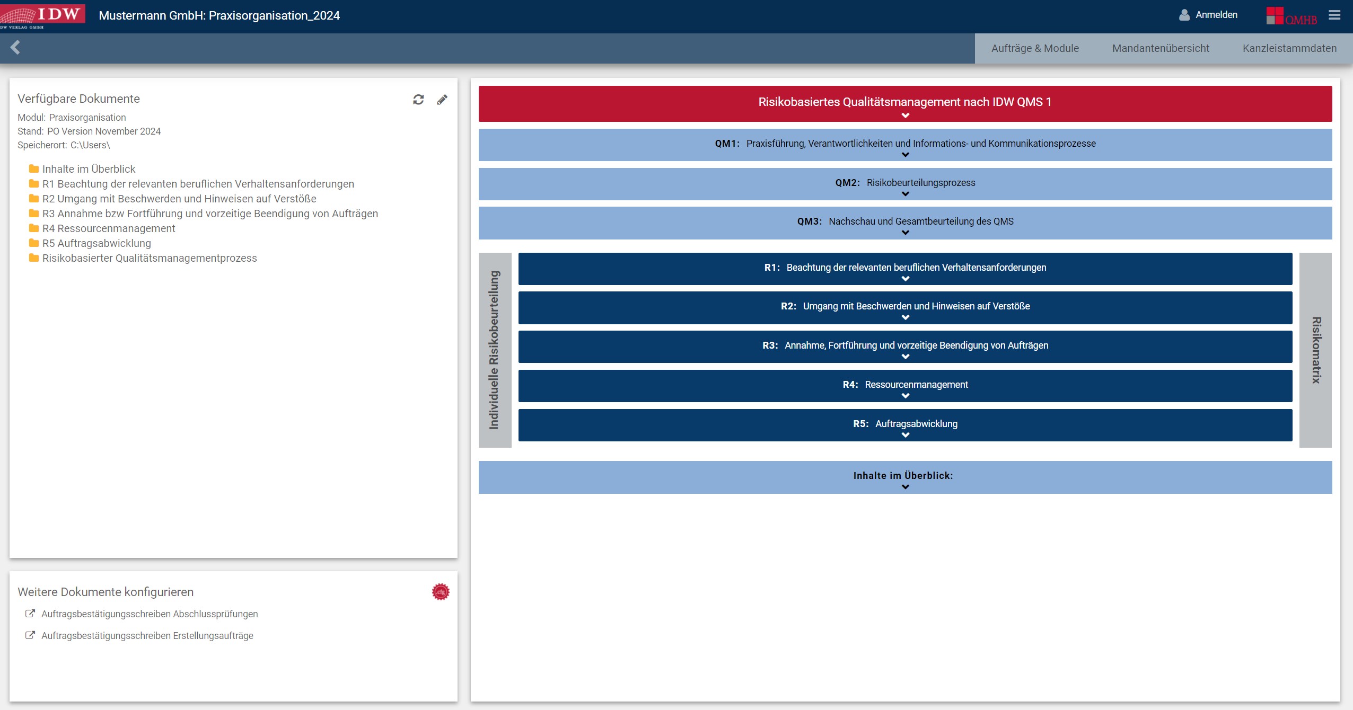Click the vertical Risikomatrix side panel

[x=1315, y=350]
